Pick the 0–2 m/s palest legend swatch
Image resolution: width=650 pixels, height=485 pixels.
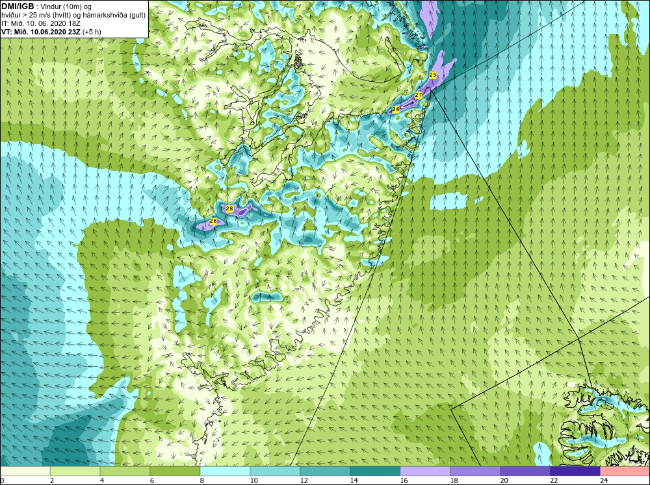(x=25, y=471)
